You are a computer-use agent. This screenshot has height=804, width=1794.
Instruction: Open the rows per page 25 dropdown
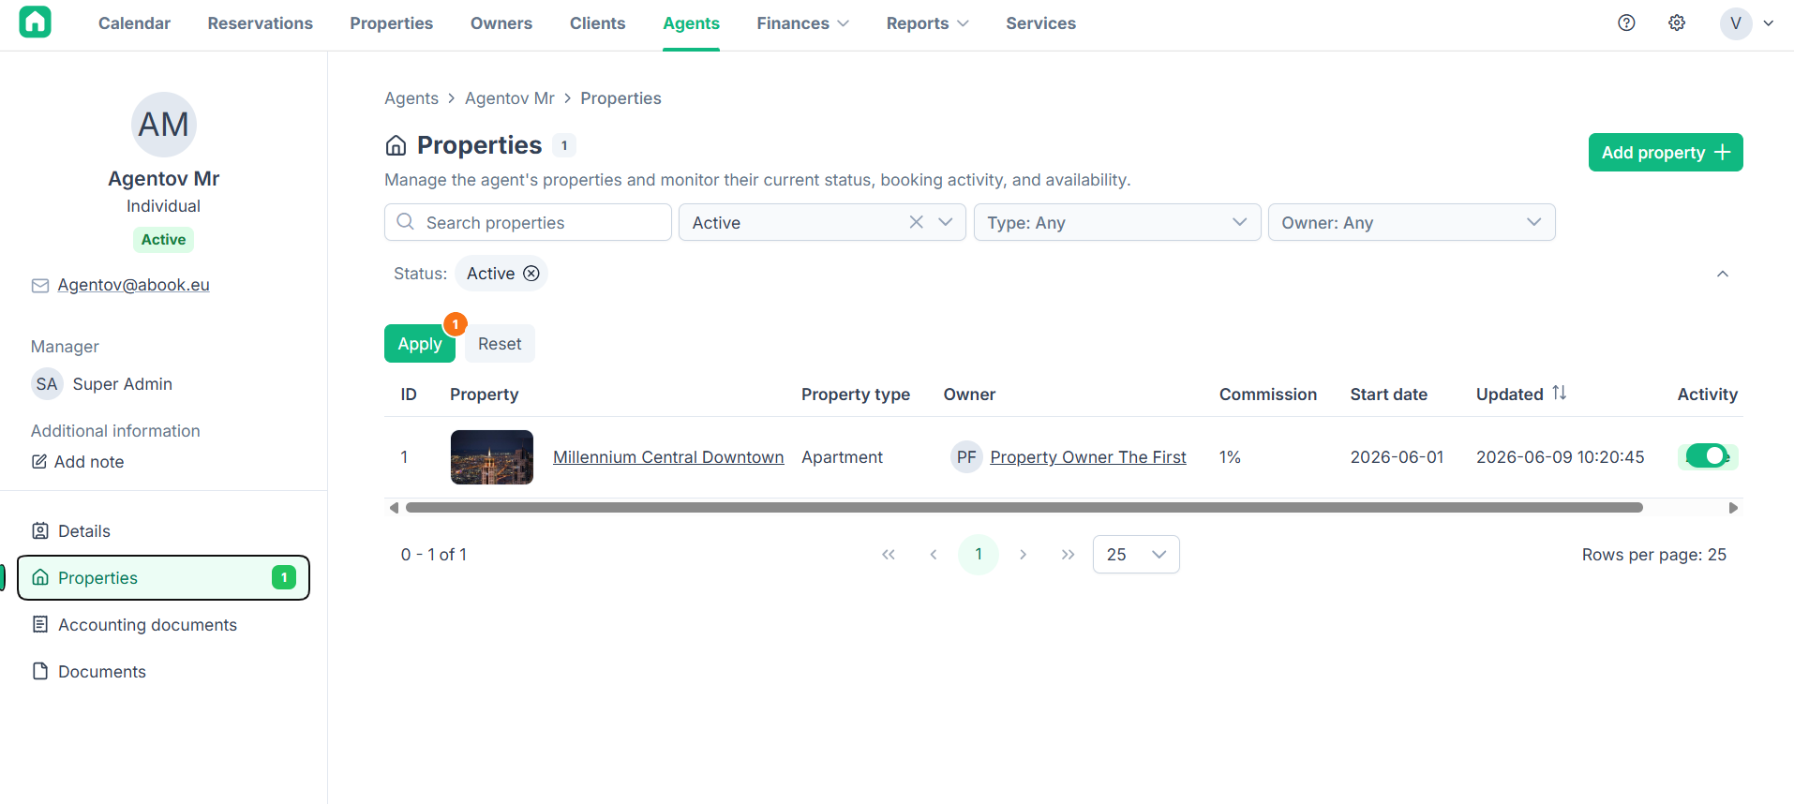[x=1136, y=555]
